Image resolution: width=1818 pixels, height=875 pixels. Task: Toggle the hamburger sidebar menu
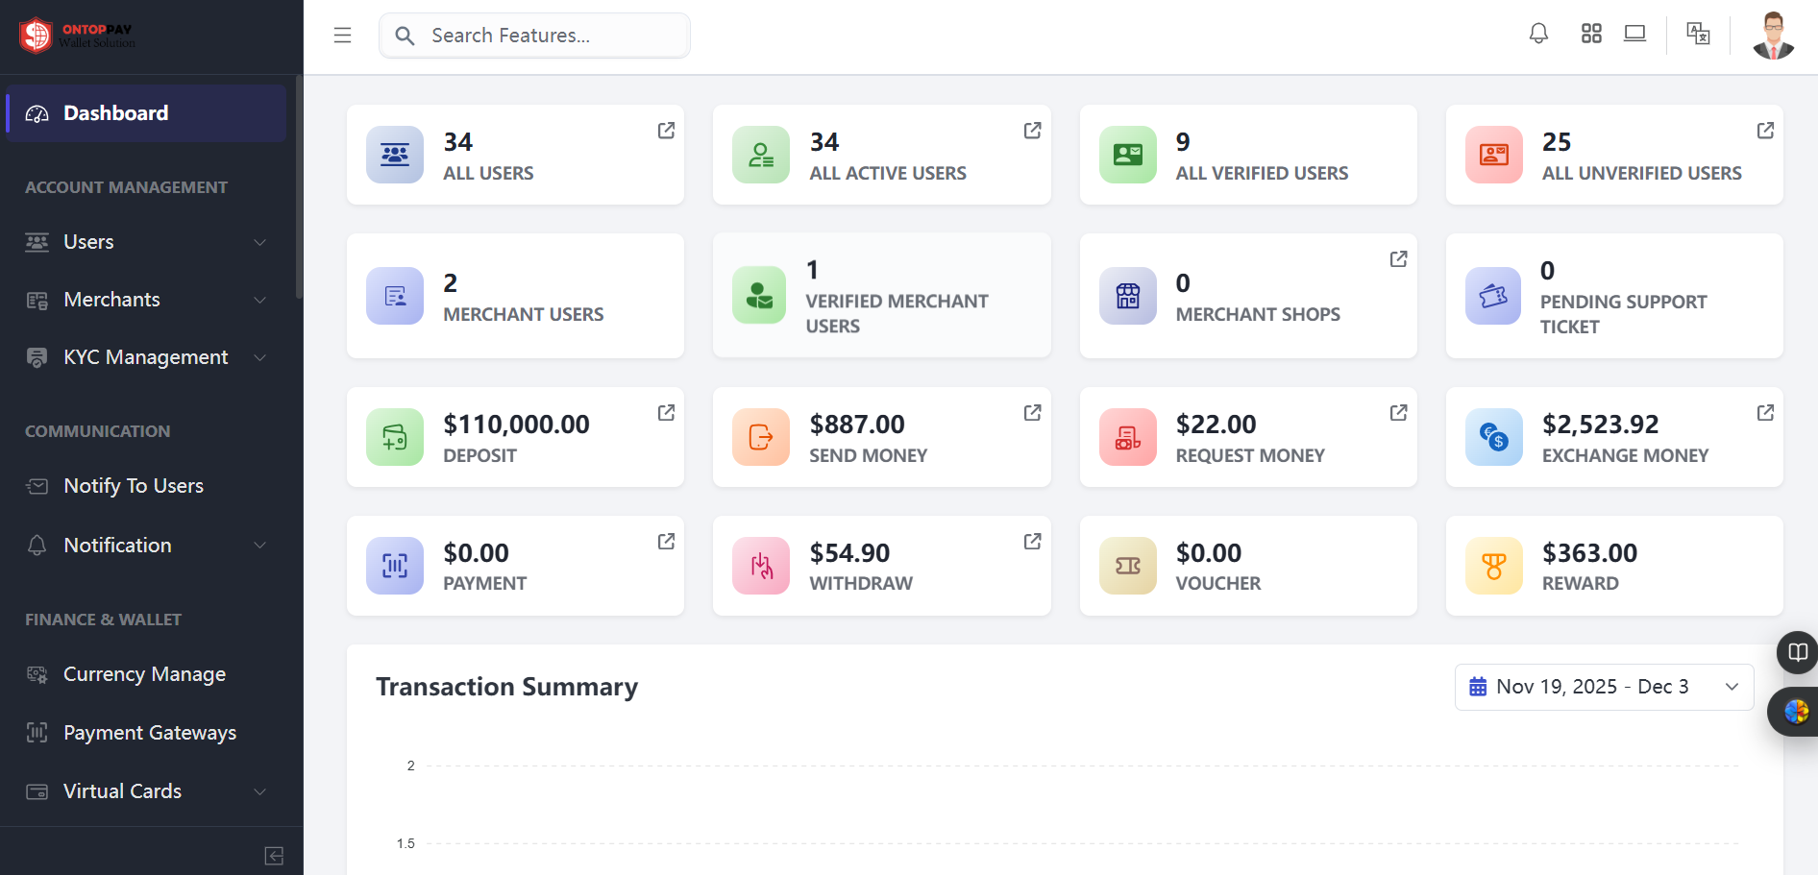[342, 36]
